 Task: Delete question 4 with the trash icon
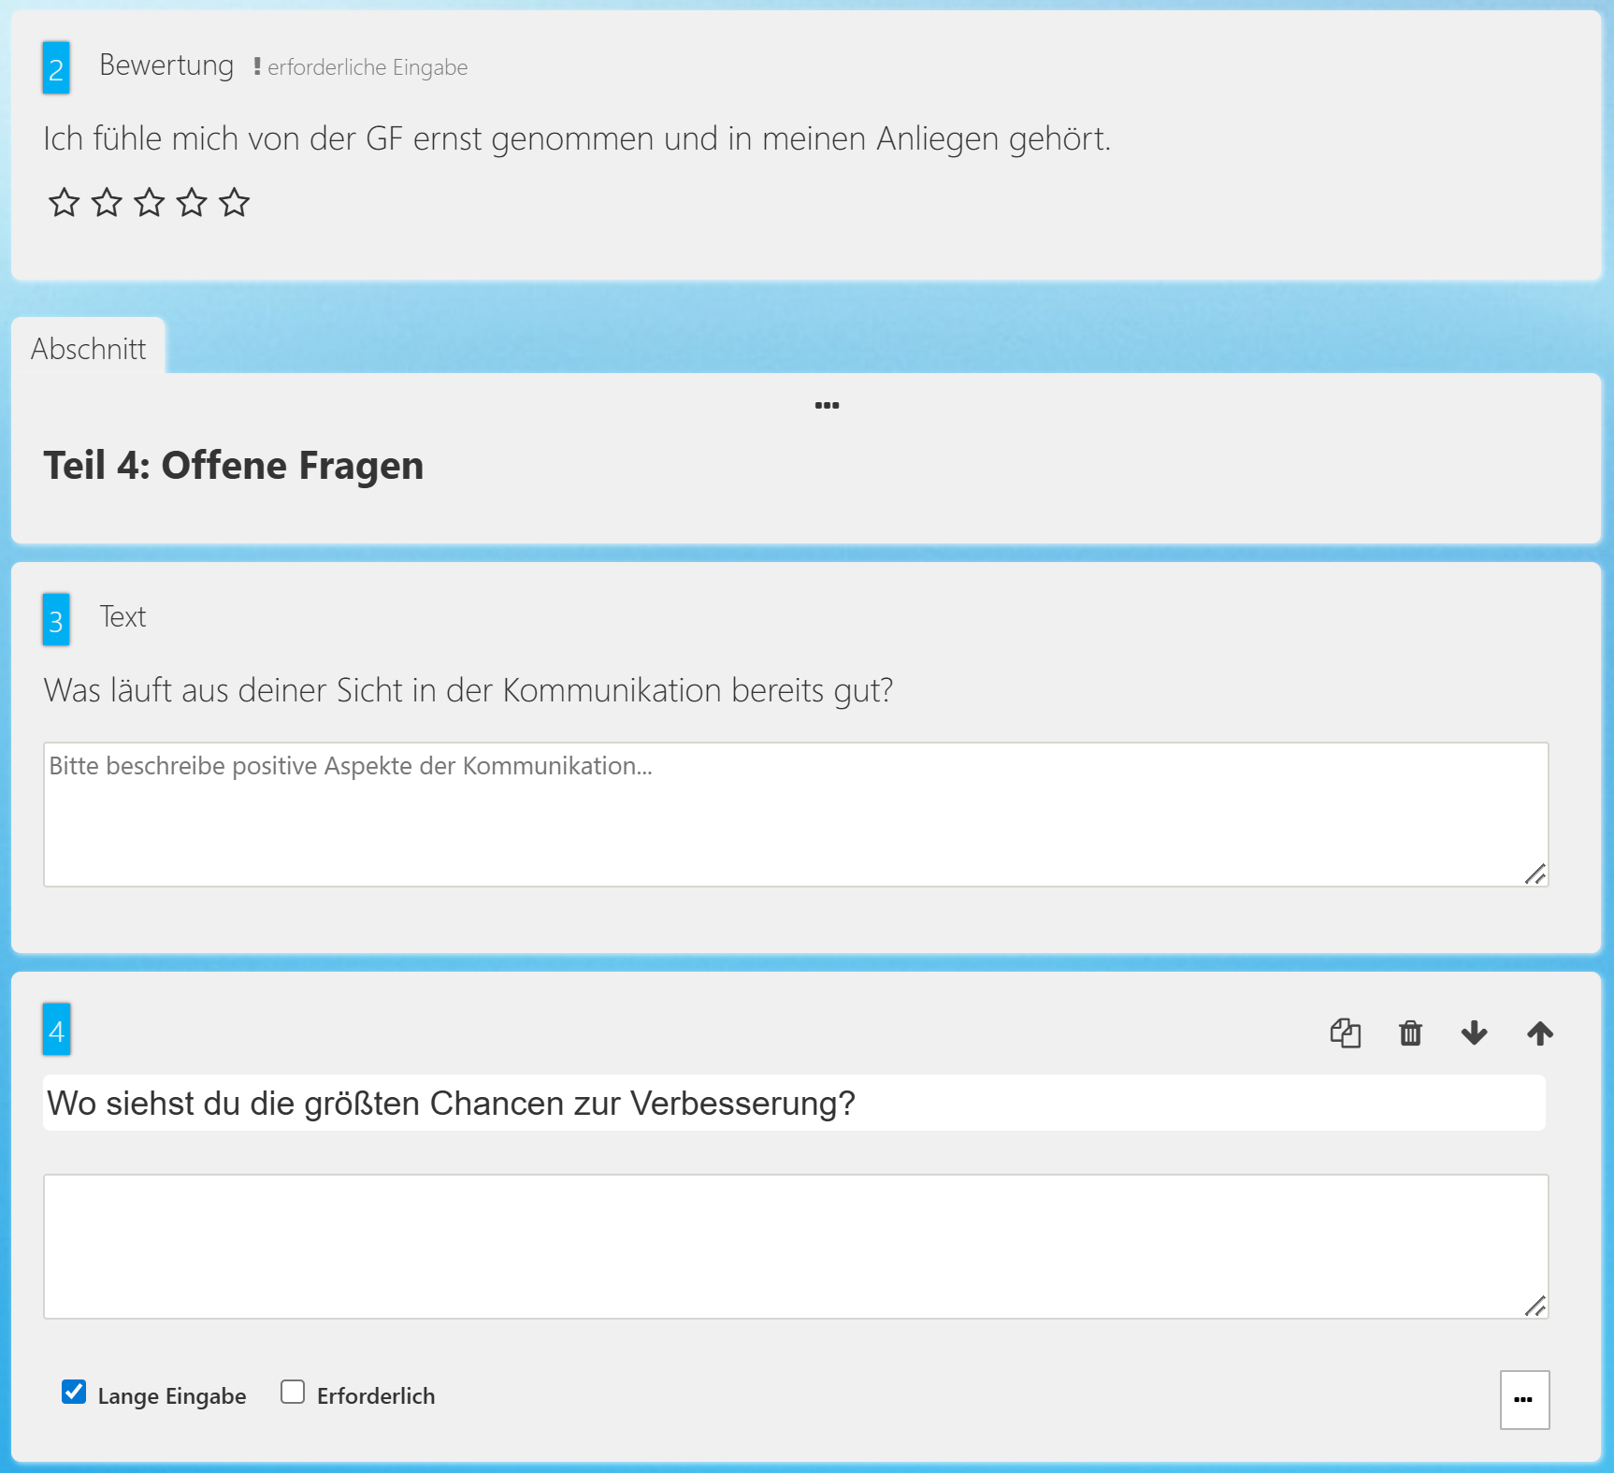(x=1411, y=1033)
